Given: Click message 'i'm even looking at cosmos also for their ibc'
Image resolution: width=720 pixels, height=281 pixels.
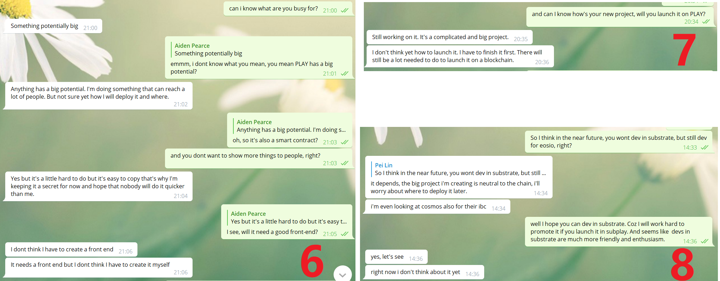Looking at the screenshot, I should [x=438, y=207].
